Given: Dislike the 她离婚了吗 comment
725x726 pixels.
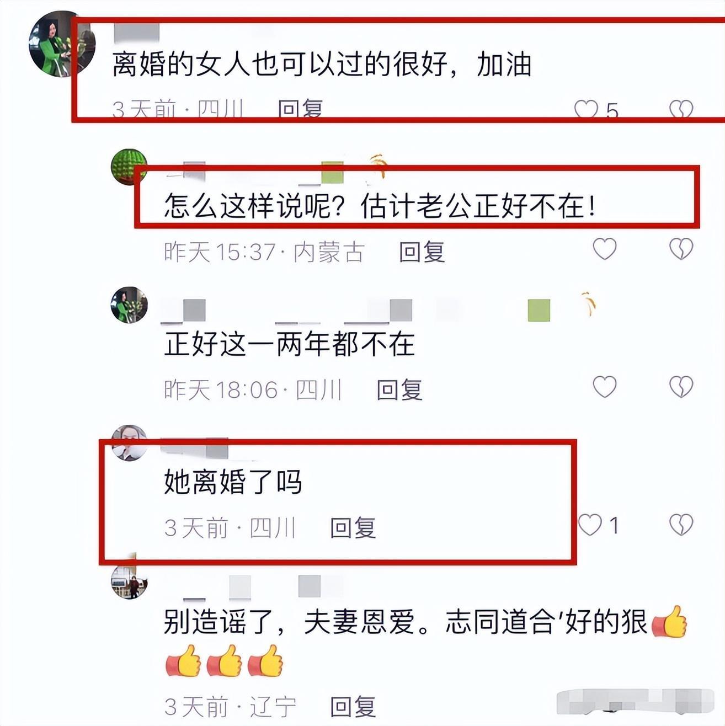Looking at the screenshot, I should click(x=681, y=525).
